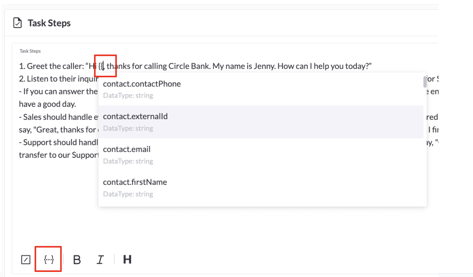The image size is (473, 277).
Task: Click the line starting 'Listen to their inquir'
Action: pyautogui.click(x=58, y=79)
